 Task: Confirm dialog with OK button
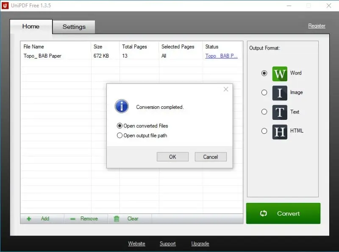172,157
